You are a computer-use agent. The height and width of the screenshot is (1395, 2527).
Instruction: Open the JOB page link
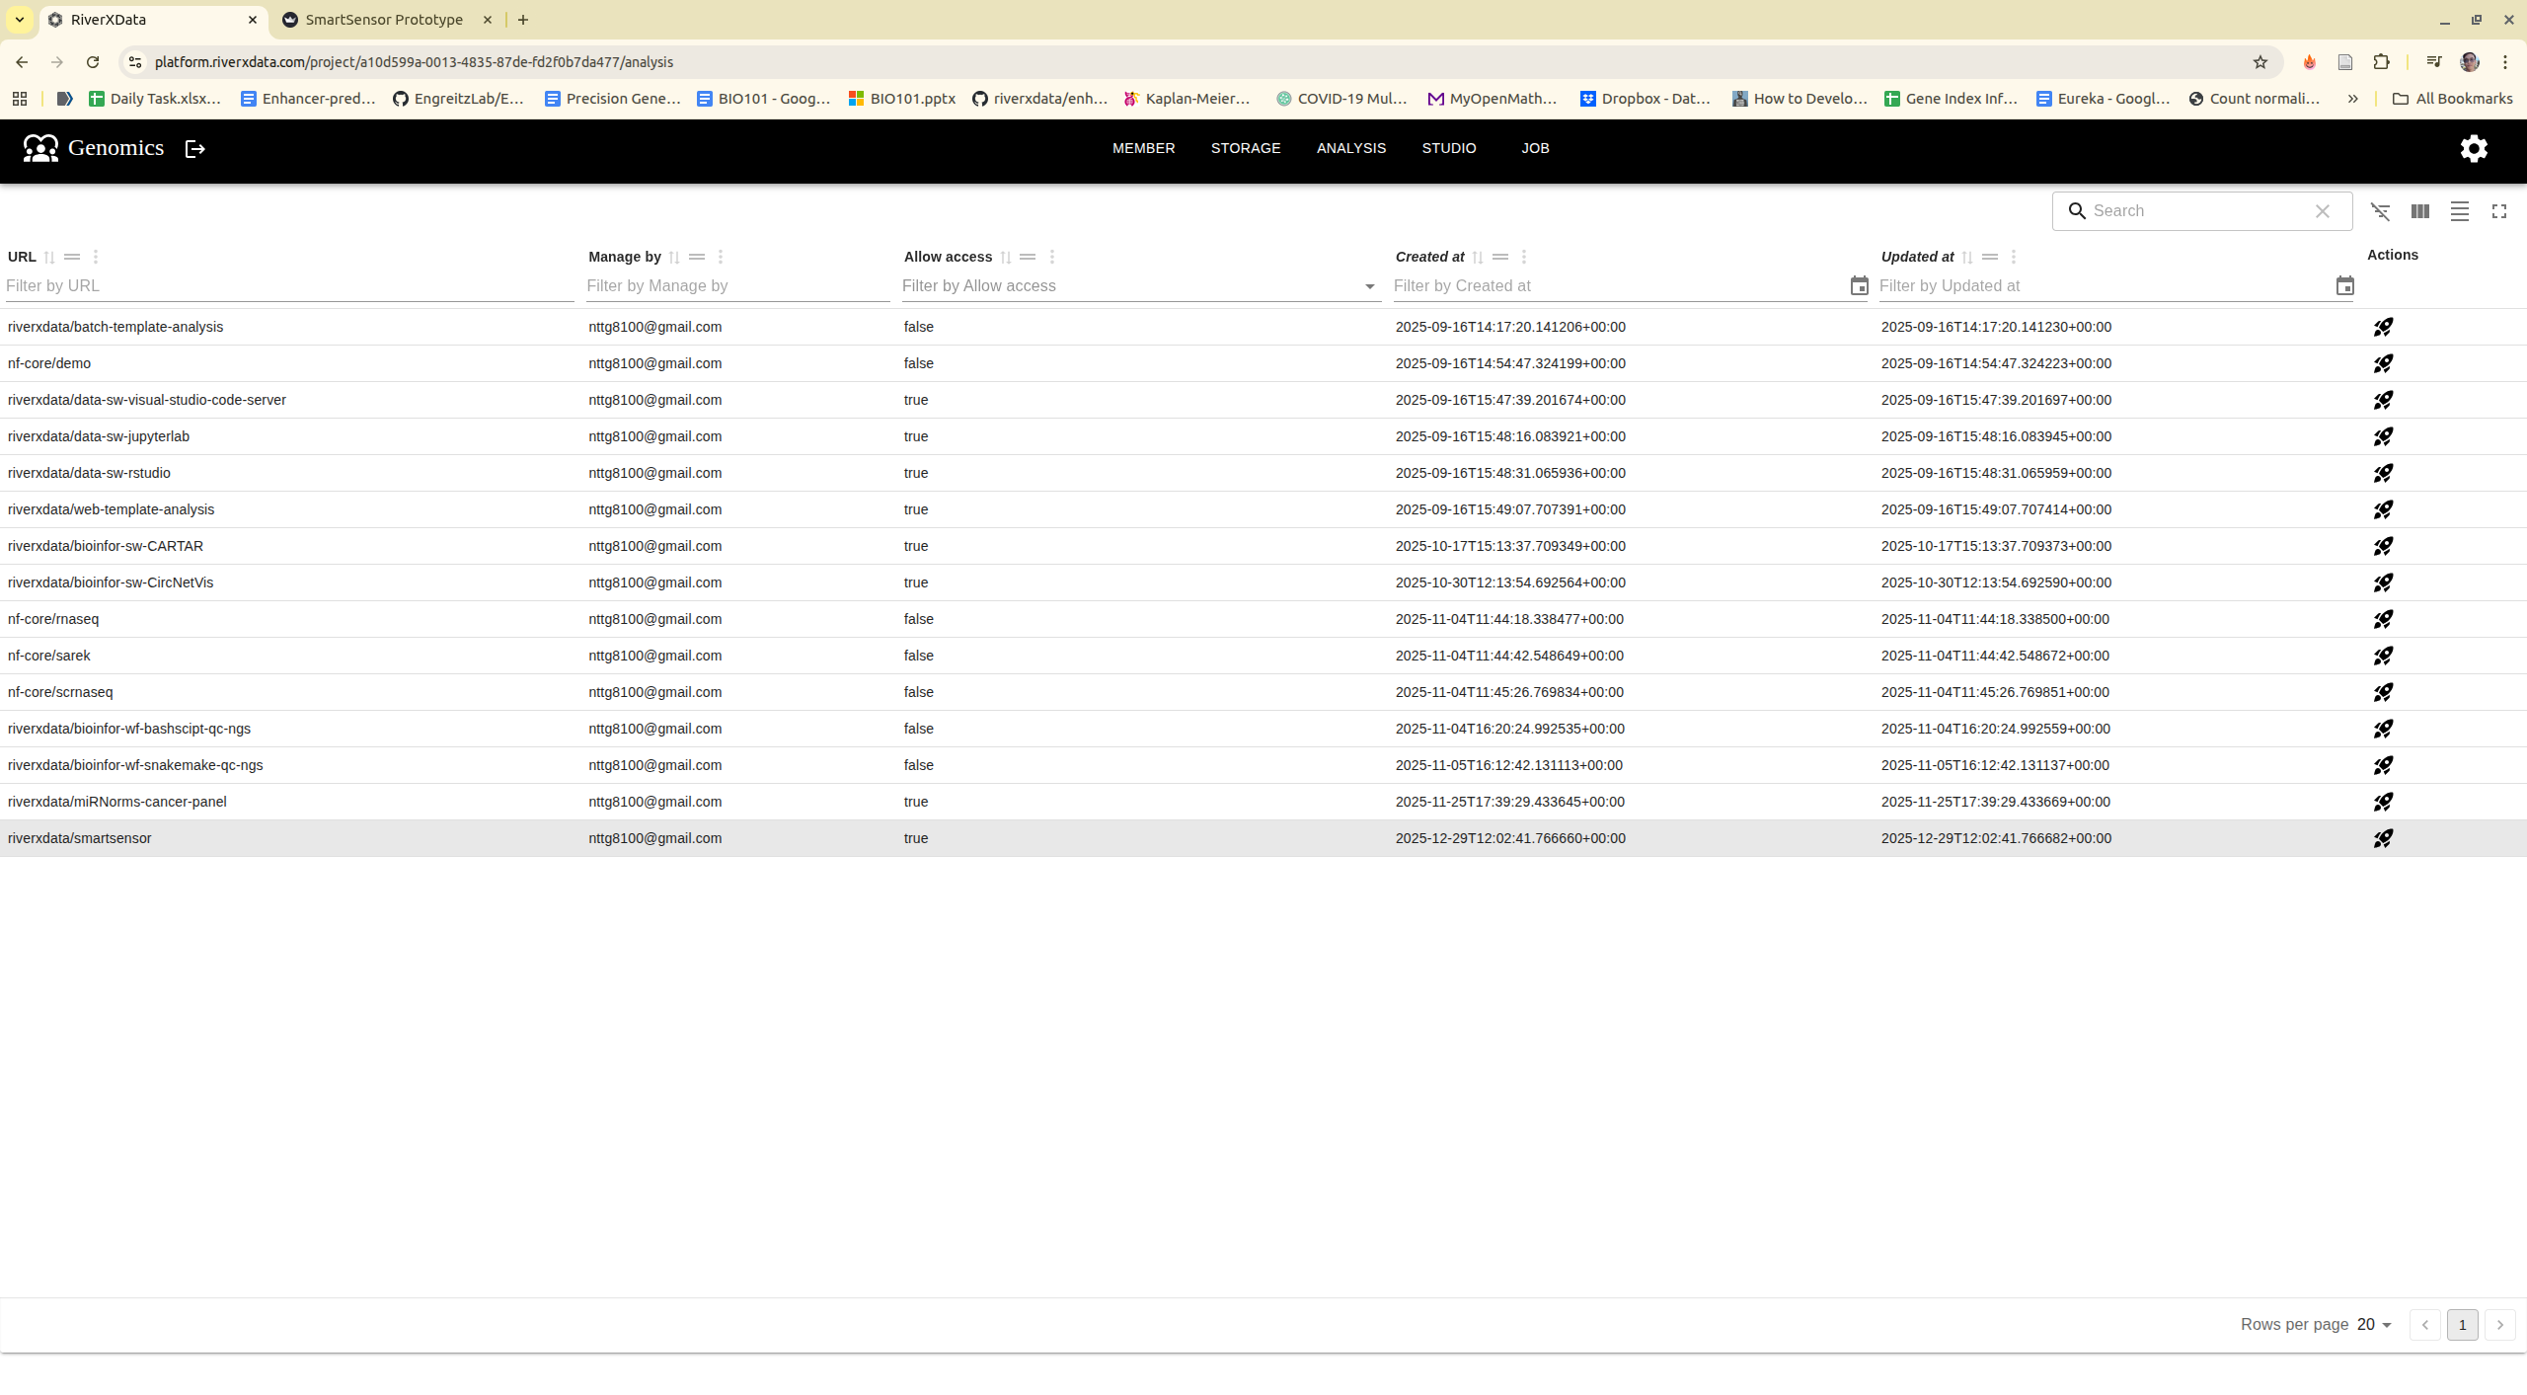tap(1535, 148)
